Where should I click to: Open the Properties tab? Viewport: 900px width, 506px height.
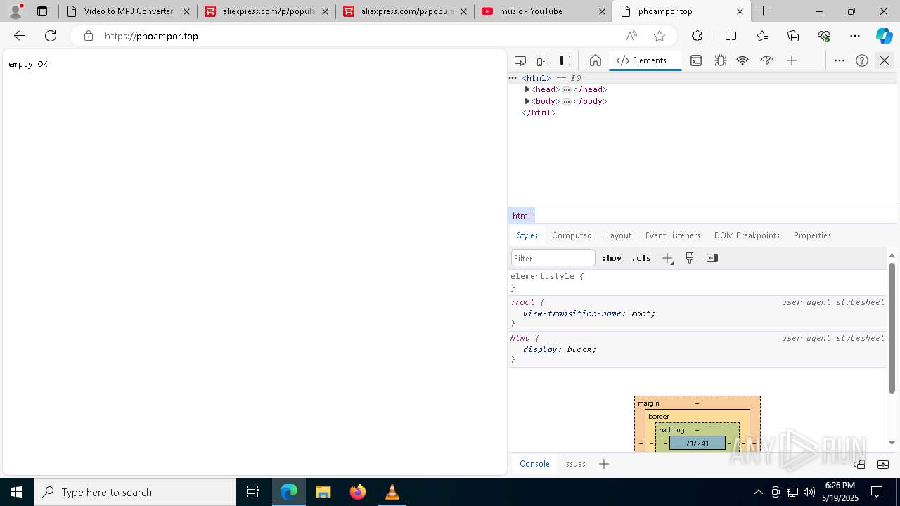pyautogui.click(x=812, y=235)
